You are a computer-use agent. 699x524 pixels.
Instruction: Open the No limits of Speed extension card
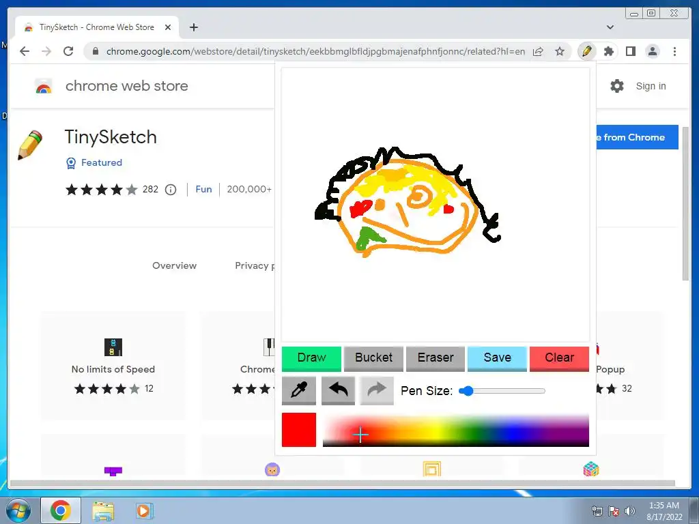coord(113,366)
